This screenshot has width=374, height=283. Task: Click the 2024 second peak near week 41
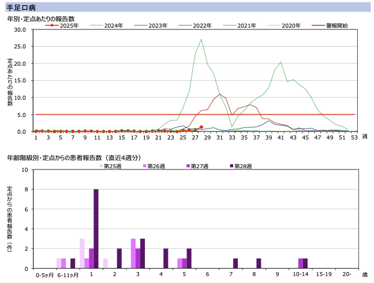coord(281,62)
